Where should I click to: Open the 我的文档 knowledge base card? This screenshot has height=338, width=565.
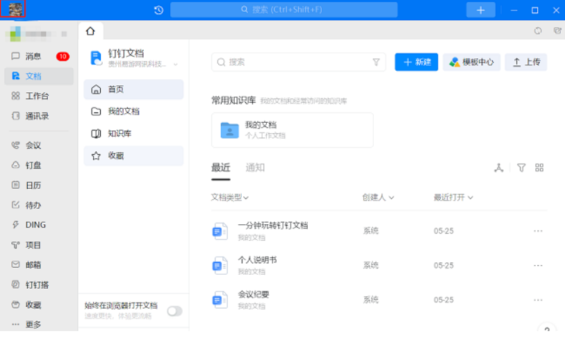pyautogui.click(x=292, y=130)
